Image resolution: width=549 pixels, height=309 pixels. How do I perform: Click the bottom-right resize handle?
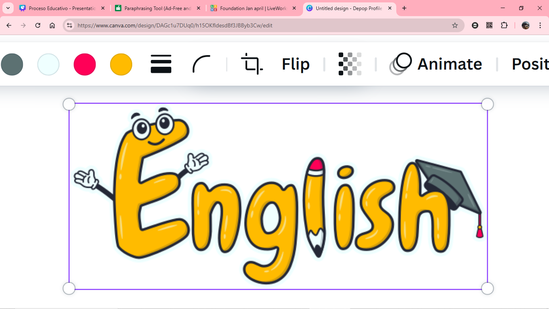(x=487, y=288)
